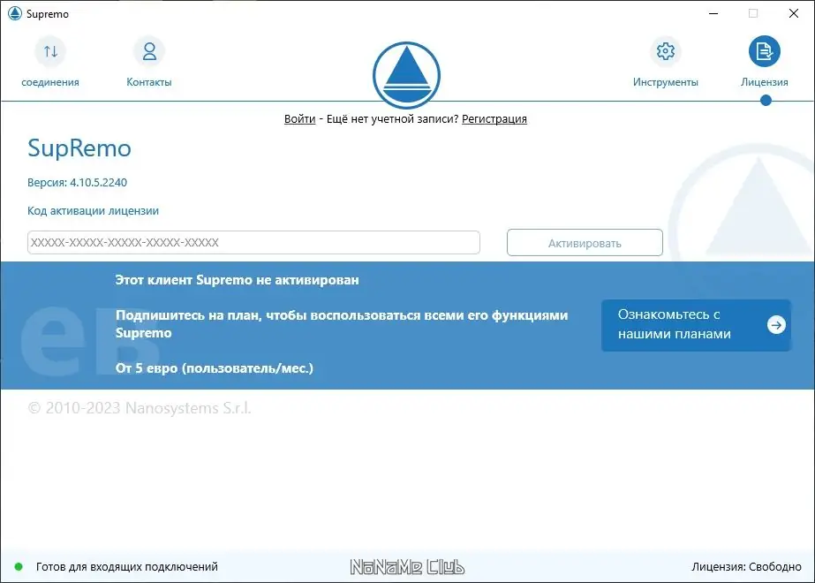Click the Код активации лицензии label

[x=93, y=210]
